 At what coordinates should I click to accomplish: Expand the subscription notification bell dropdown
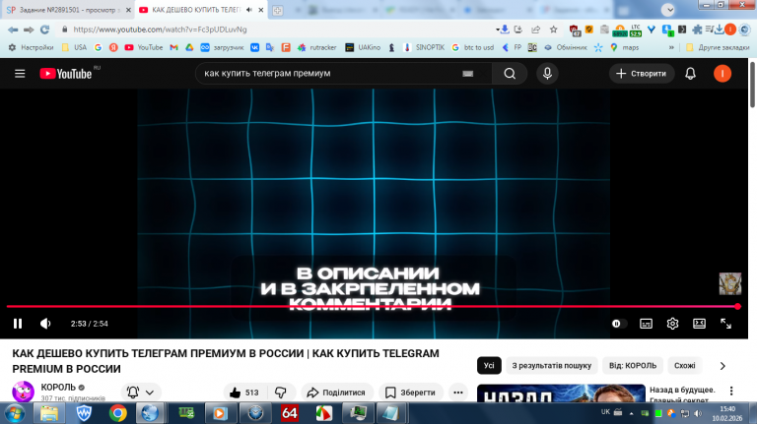(x=141, y=393)
